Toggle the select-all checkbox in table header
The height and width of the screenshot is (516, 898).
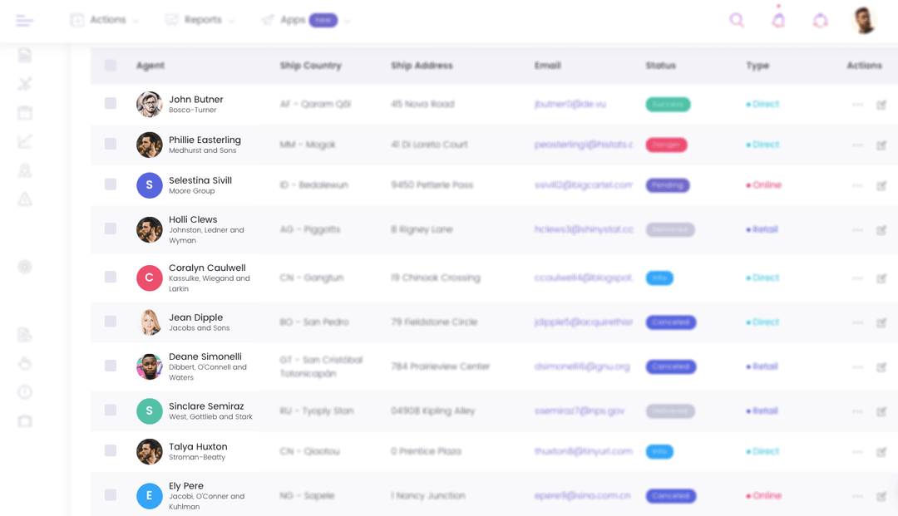tap(111, 65)
